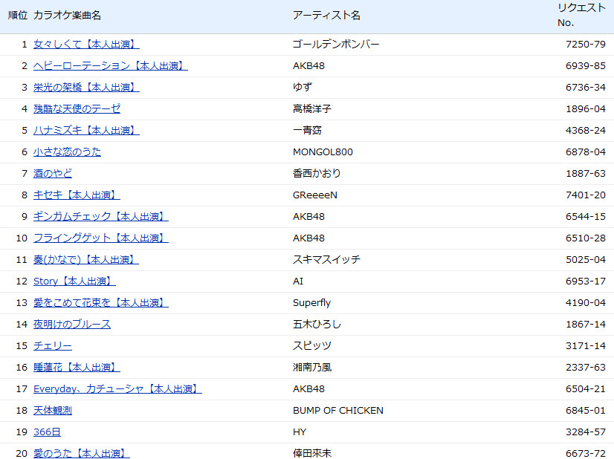The height and width of the screenshot is (459, 614).
Task: Select artist name BUMP OF CHICKEN
Action: click(x=338, y=410)
